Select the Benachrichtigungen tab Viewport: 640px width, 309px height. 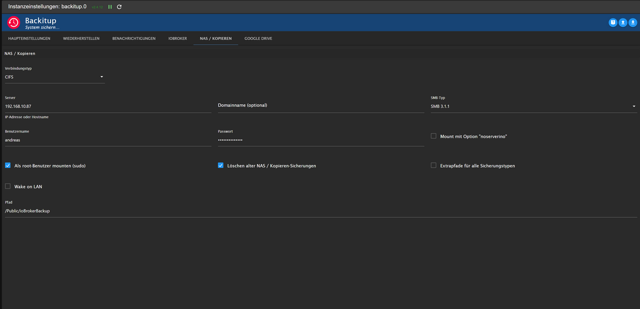click(x=134, y=38)
